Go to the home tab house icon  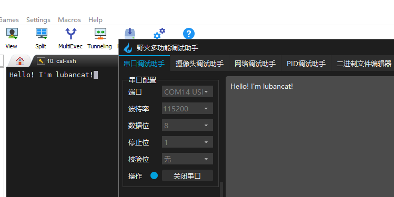click(20, 61)
